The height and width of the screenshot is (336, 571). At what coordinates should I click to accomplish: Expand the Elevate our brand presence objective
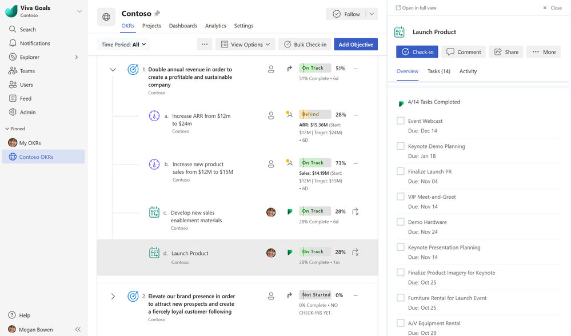click(113, 297)
